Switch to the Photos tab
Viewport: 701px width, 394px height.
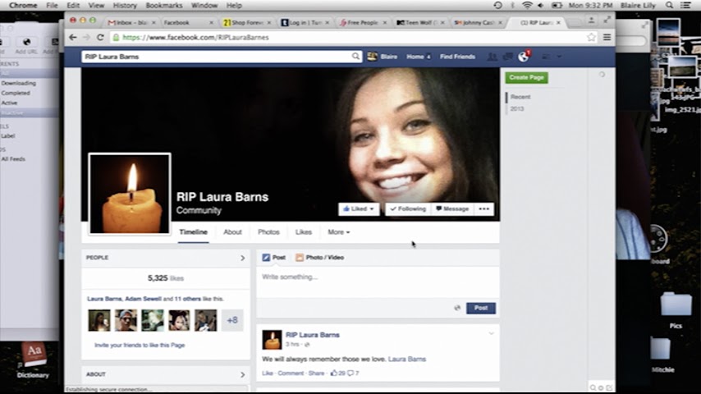click(268, 232)
